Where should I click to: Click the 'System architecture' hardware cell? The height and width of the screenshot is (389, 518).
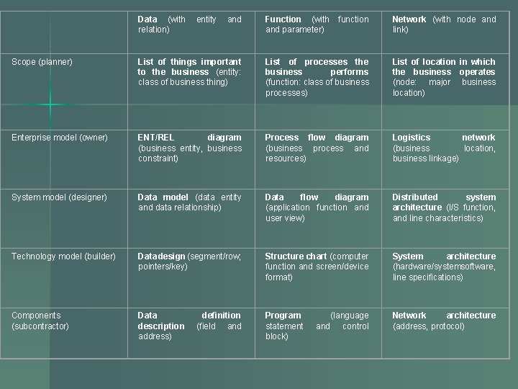point(444,267)
